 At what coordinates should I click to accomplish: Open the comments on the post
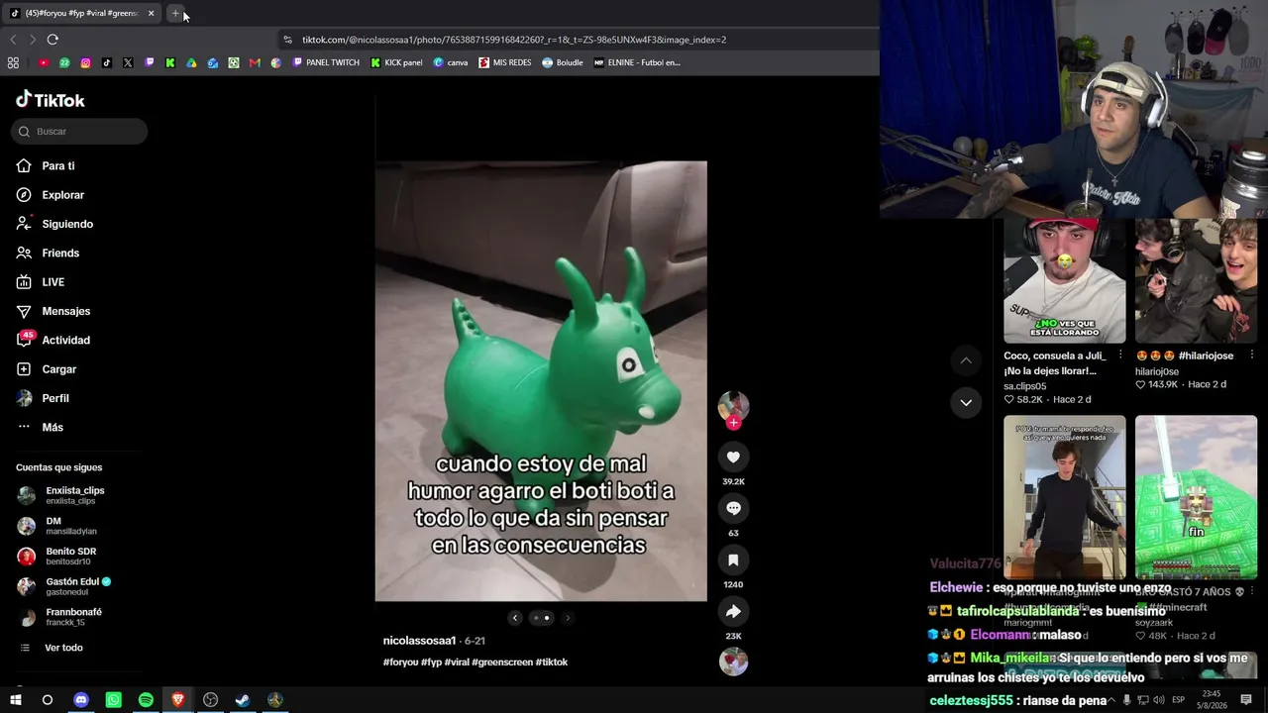733,508
